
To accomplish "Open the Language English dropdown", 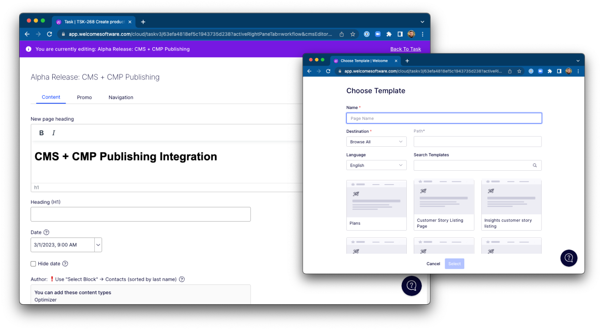I will pos(376,165).
